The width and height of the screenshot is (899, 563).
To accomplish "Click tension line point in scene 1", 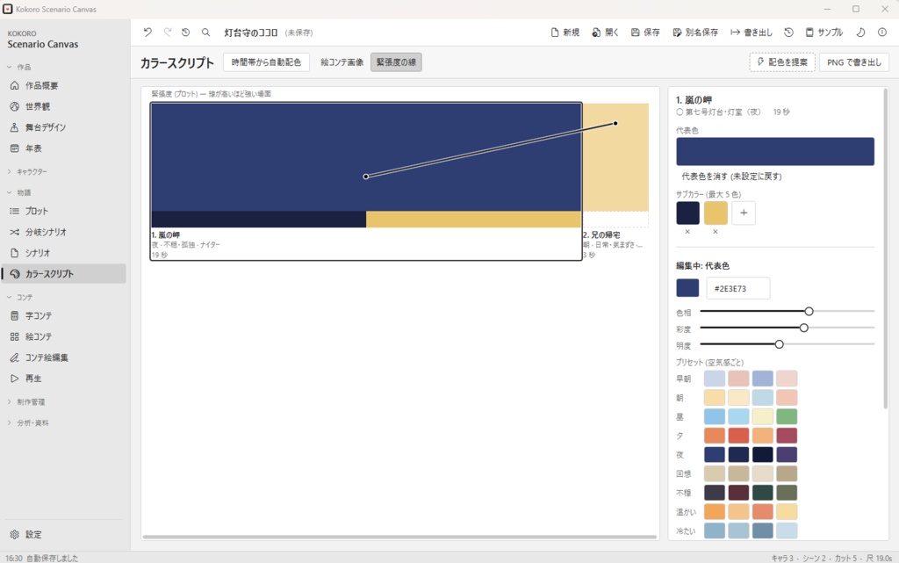I will (x=366, y=177).
